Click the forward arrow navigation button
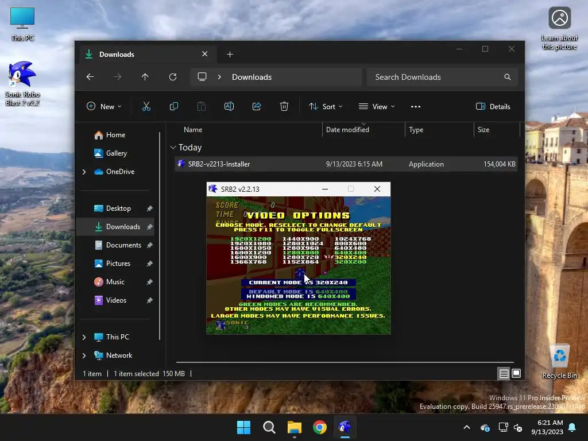Viewport: 588px width, 441px height. [x=118, y=77]
